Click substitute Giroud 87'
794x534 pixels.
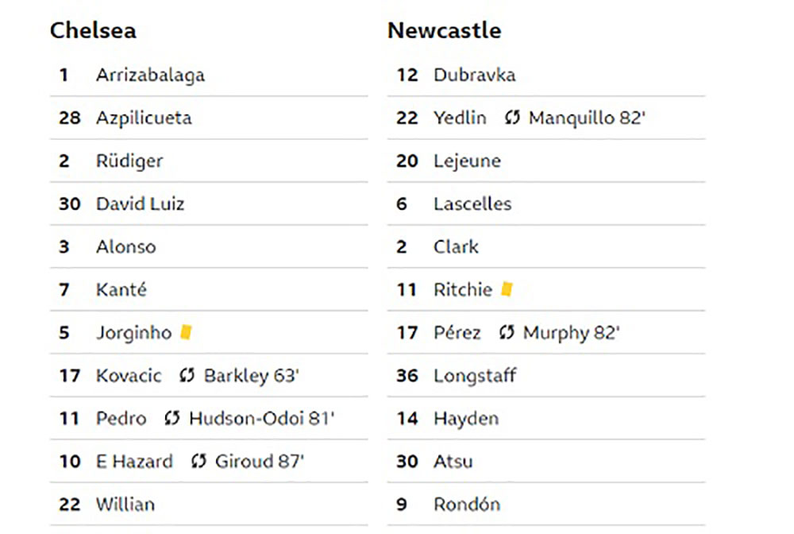click(x=260, y=462)
